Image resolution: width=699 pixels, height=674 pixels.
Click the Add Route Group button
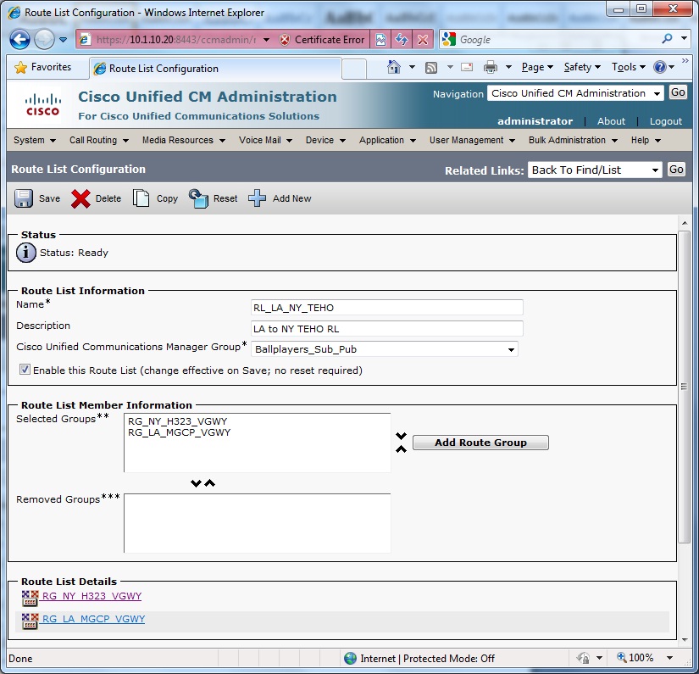coord(480,442)
